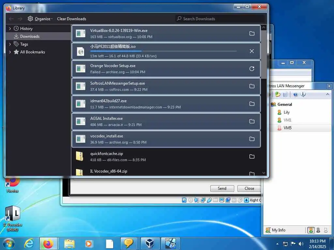
Task: Cancel the 小马PE2011 iso download
Action: click(x=252, y=51)
